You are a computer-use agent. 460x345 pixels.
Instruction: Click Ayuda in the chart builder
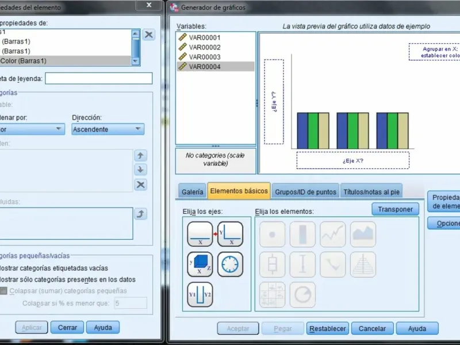[x=417, y=328]
